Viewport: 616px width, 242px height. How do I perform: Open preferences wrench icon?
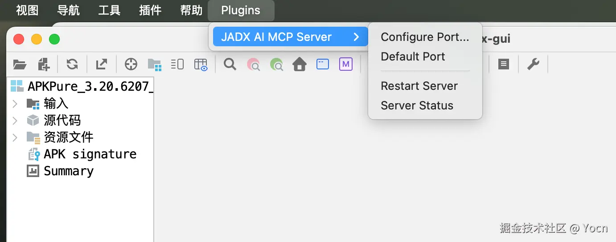click(x=533, y=65)
